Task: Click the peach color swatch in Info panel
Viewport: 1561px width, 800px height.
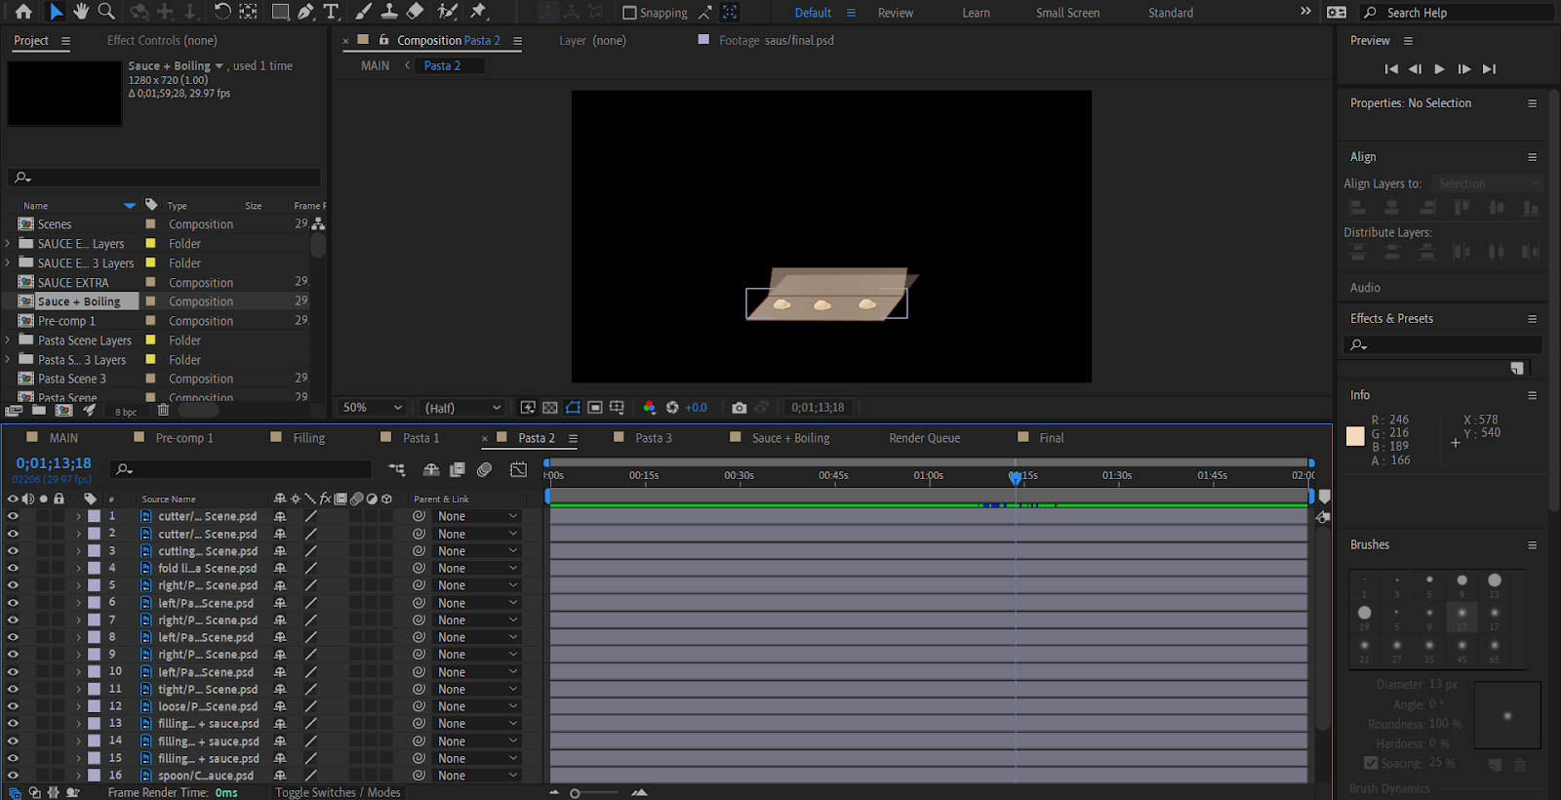Action: pos(1355,436)
